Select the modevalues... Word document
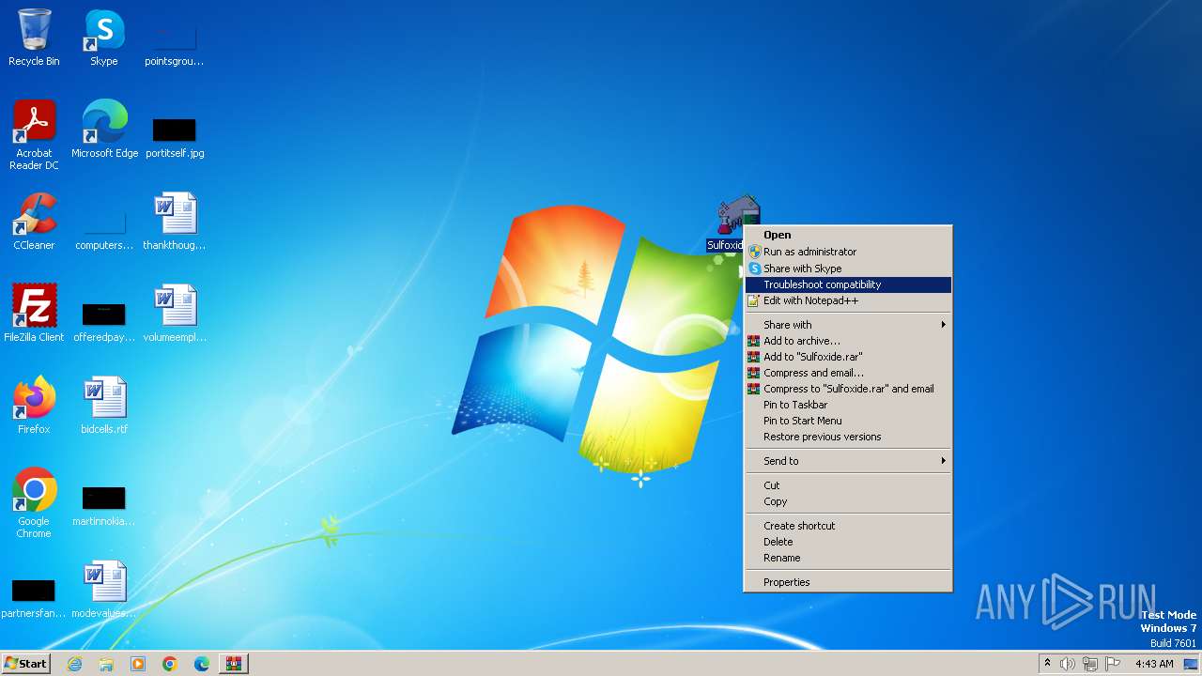1202x676 pixels. click(x=104, y=590)
